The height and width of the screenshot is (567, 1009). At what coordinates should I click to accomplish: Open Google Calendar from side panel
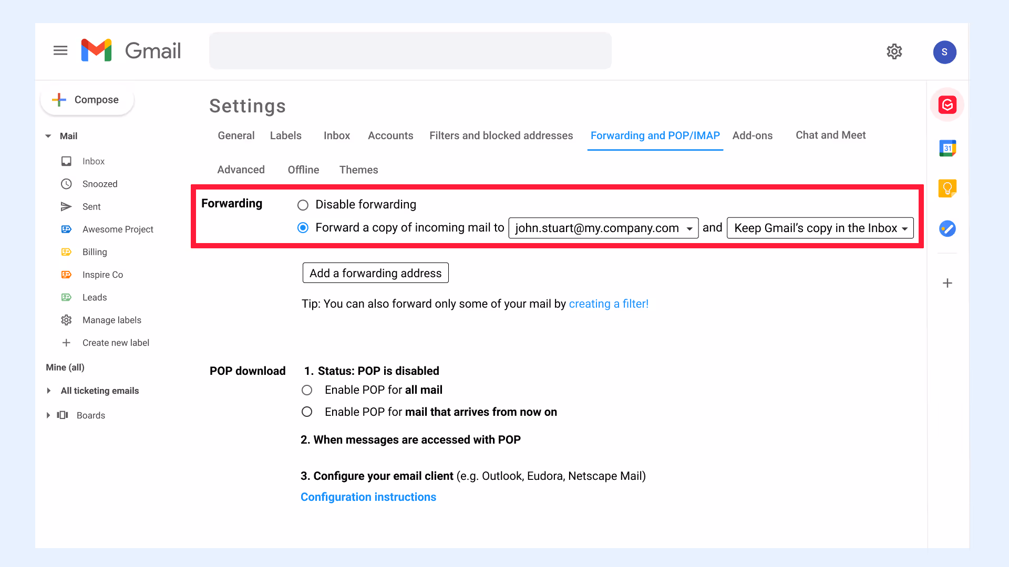point(947,148)
